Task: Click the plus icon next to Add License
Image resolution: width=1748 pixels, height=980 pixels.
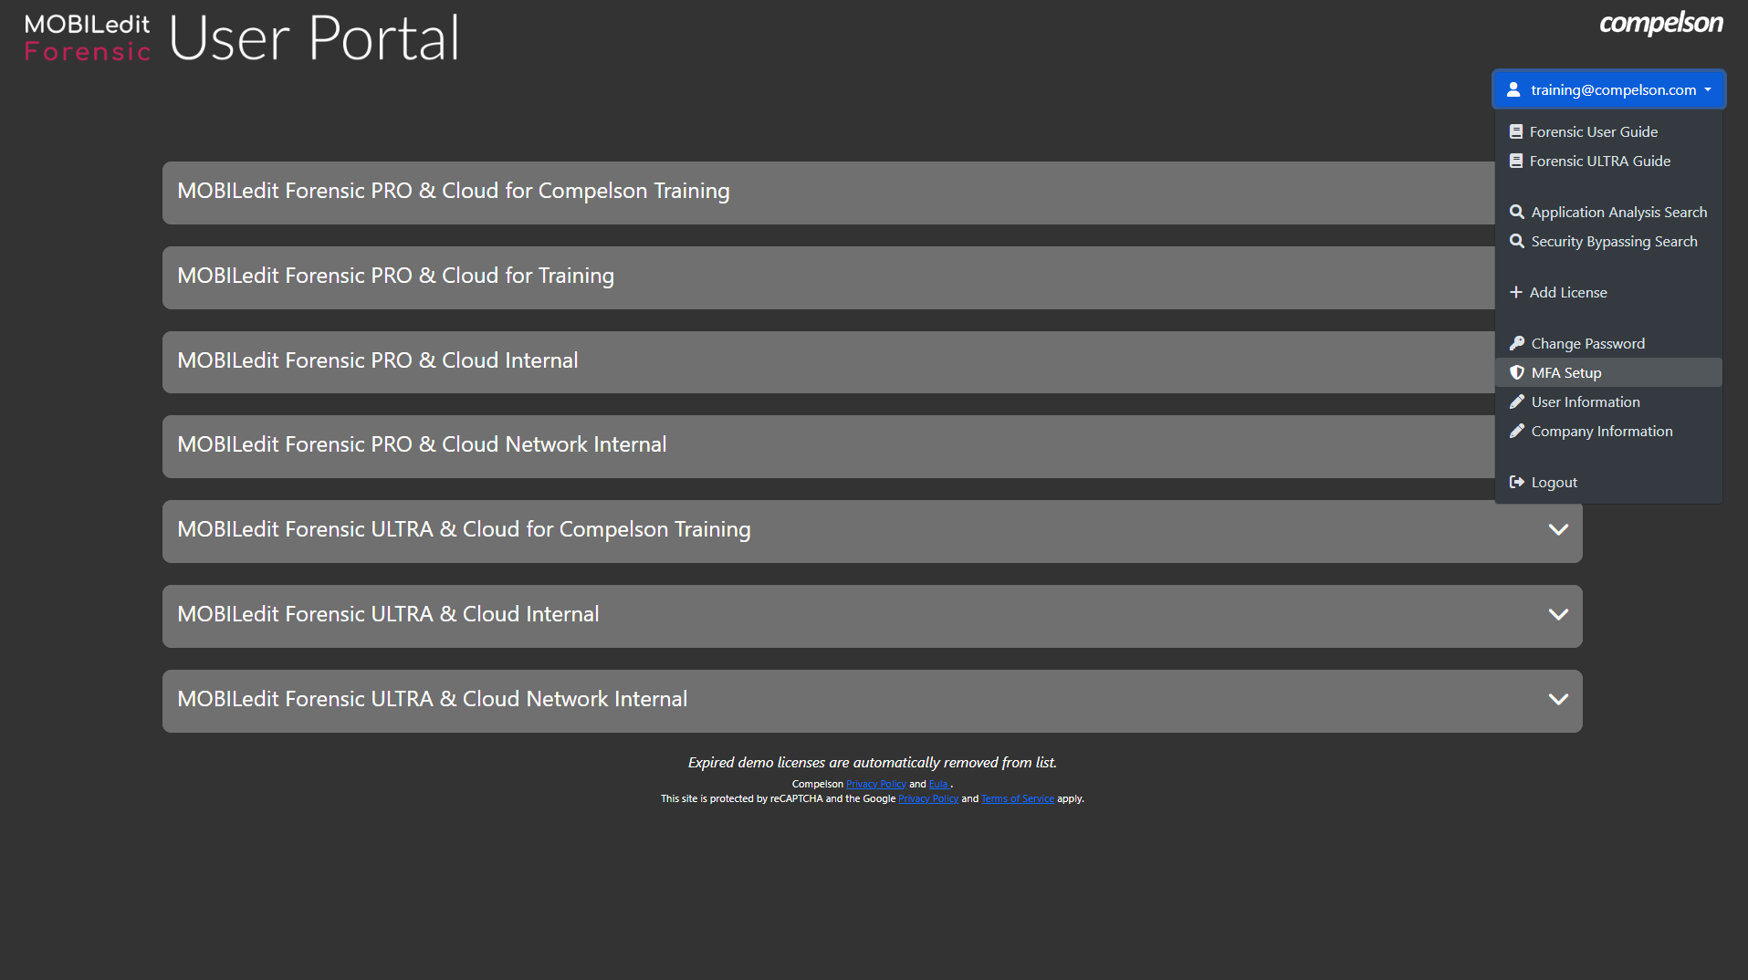Action: 1516,293
